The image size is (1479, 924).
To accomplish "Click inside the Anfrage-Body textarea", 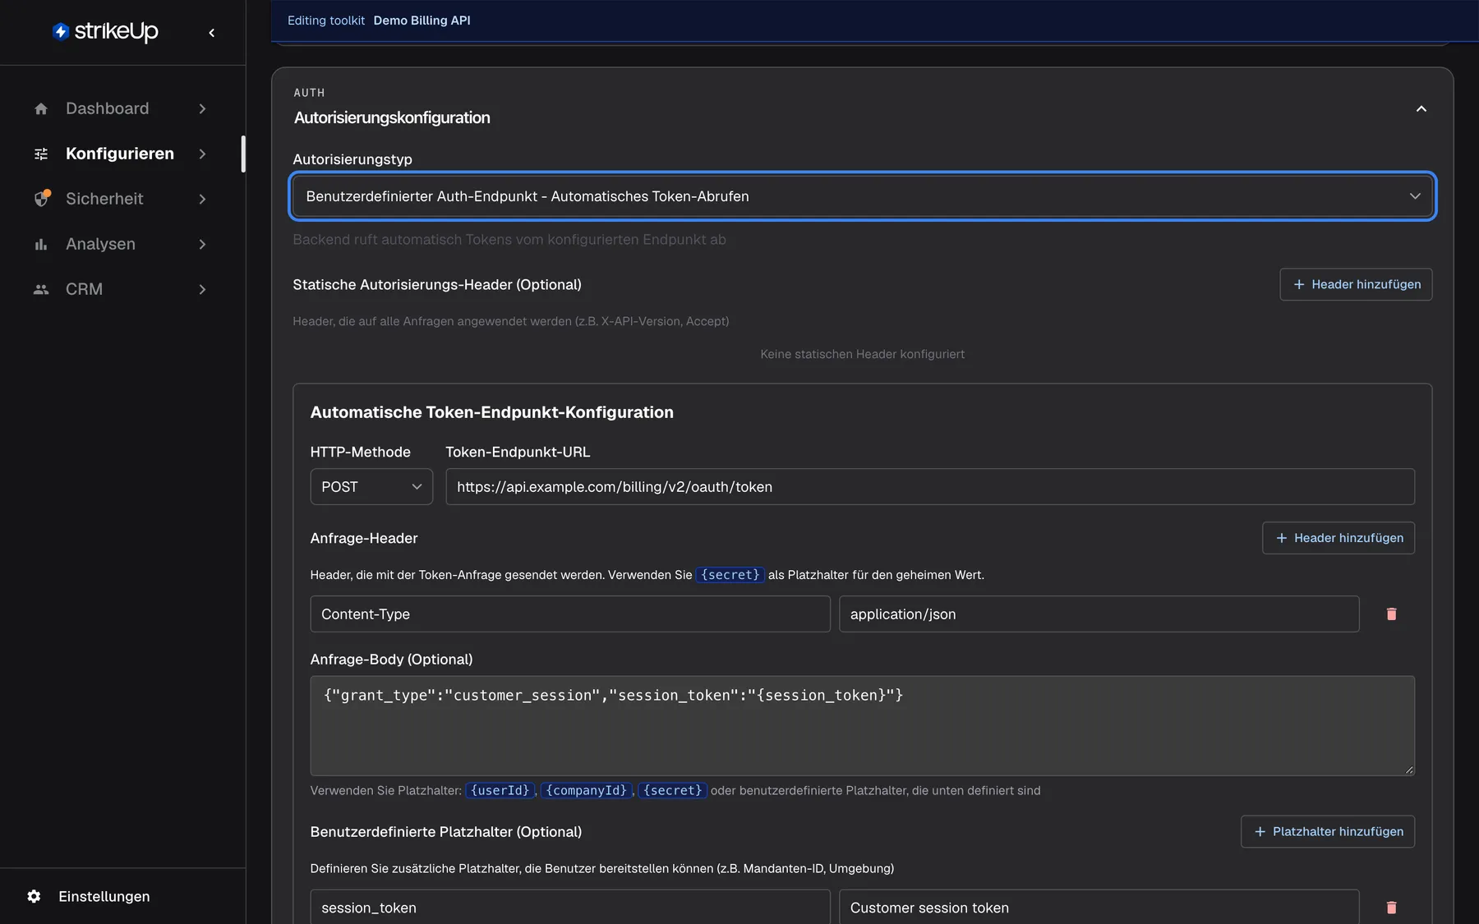I will tap(862, 726).
